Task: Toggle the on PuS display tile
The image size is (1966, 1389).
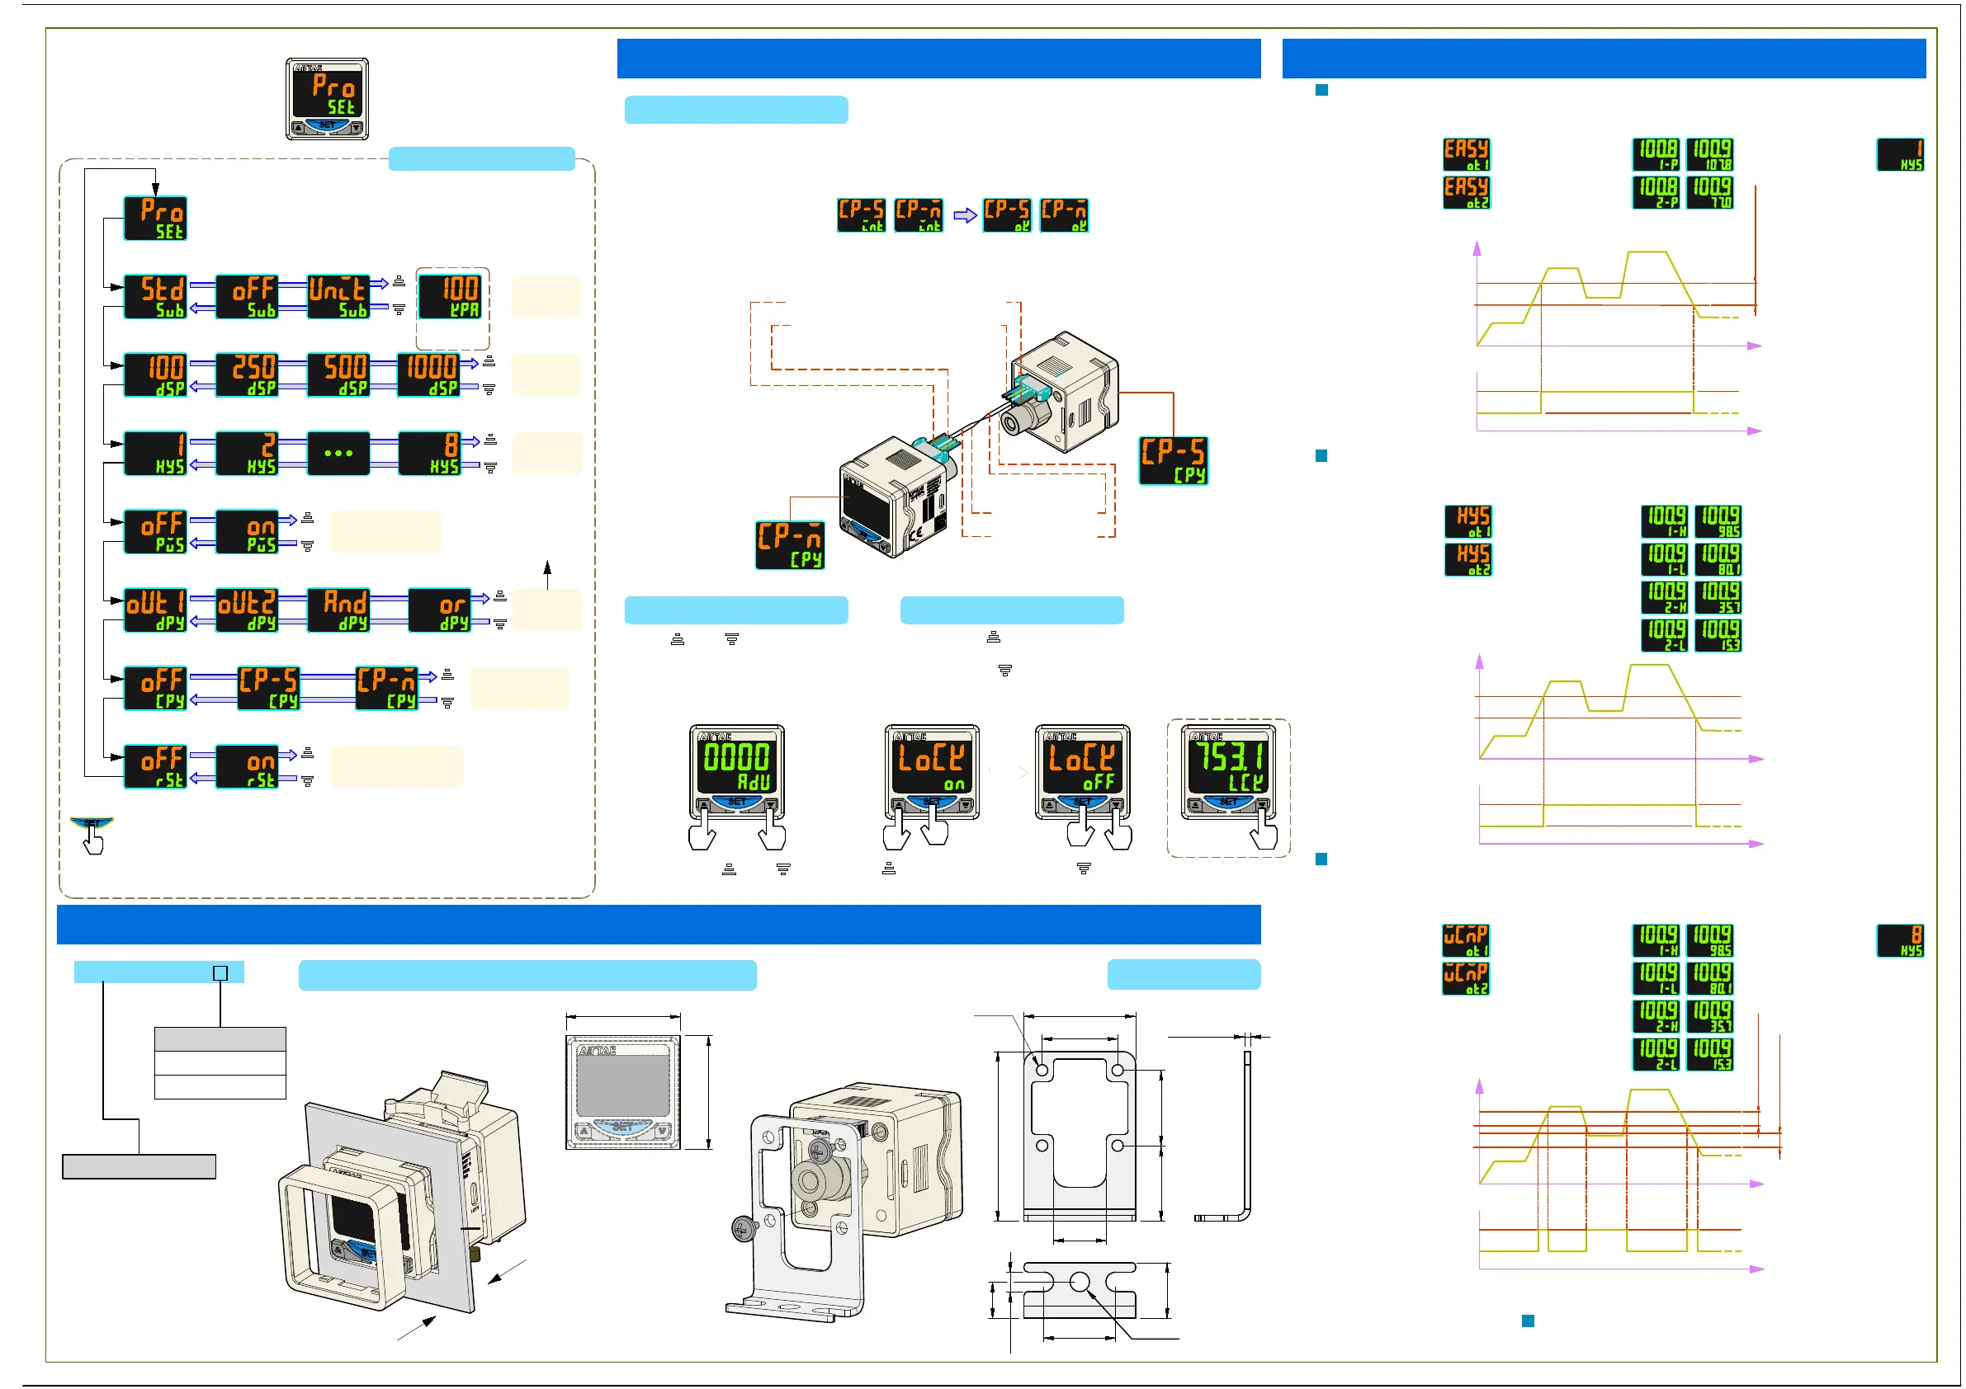Action: click(x=247, y=531)
